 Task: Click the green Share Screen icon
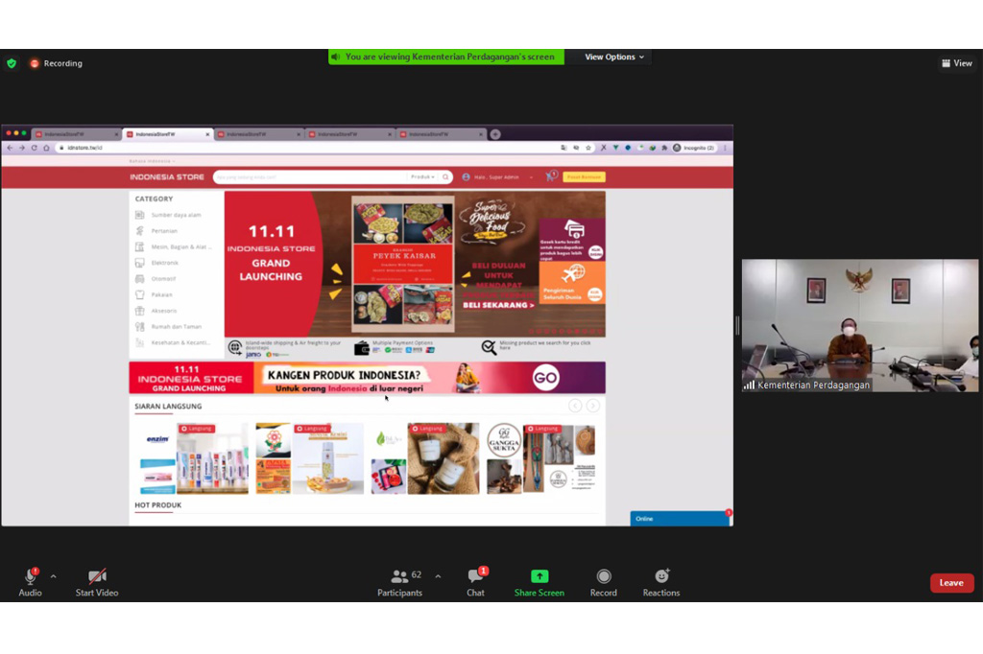tap(539, 576)
